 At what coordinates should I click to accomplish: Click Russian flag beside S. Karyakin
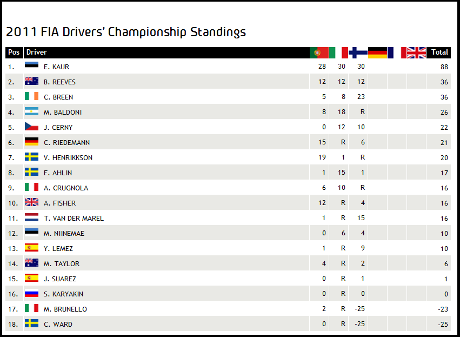(x=31, y=294)
